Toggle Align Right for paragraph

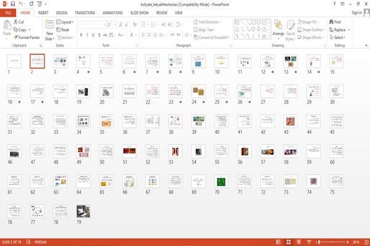[155, 35]
